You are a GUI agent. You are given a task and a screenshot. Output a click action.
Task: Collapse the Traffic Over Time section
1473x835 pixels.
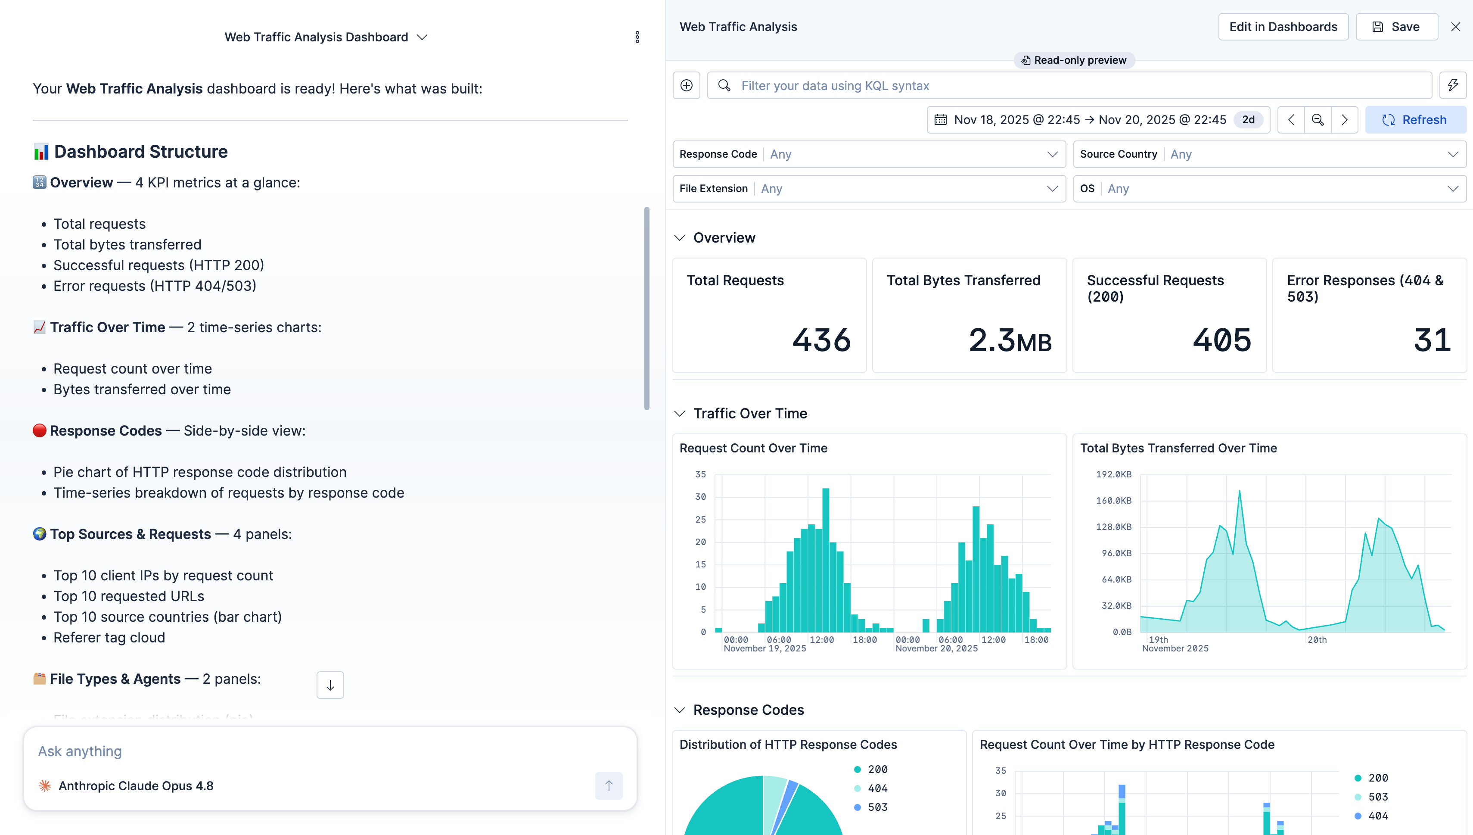point(680,414)
